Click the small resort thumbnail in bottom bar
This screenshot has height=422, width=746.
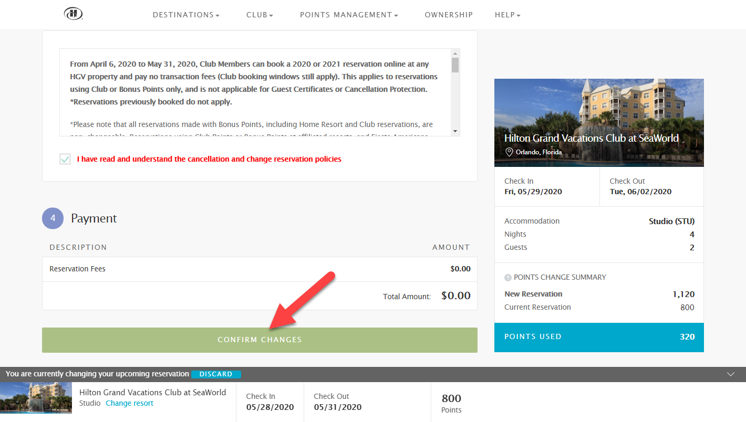click(x=36, y=398)
